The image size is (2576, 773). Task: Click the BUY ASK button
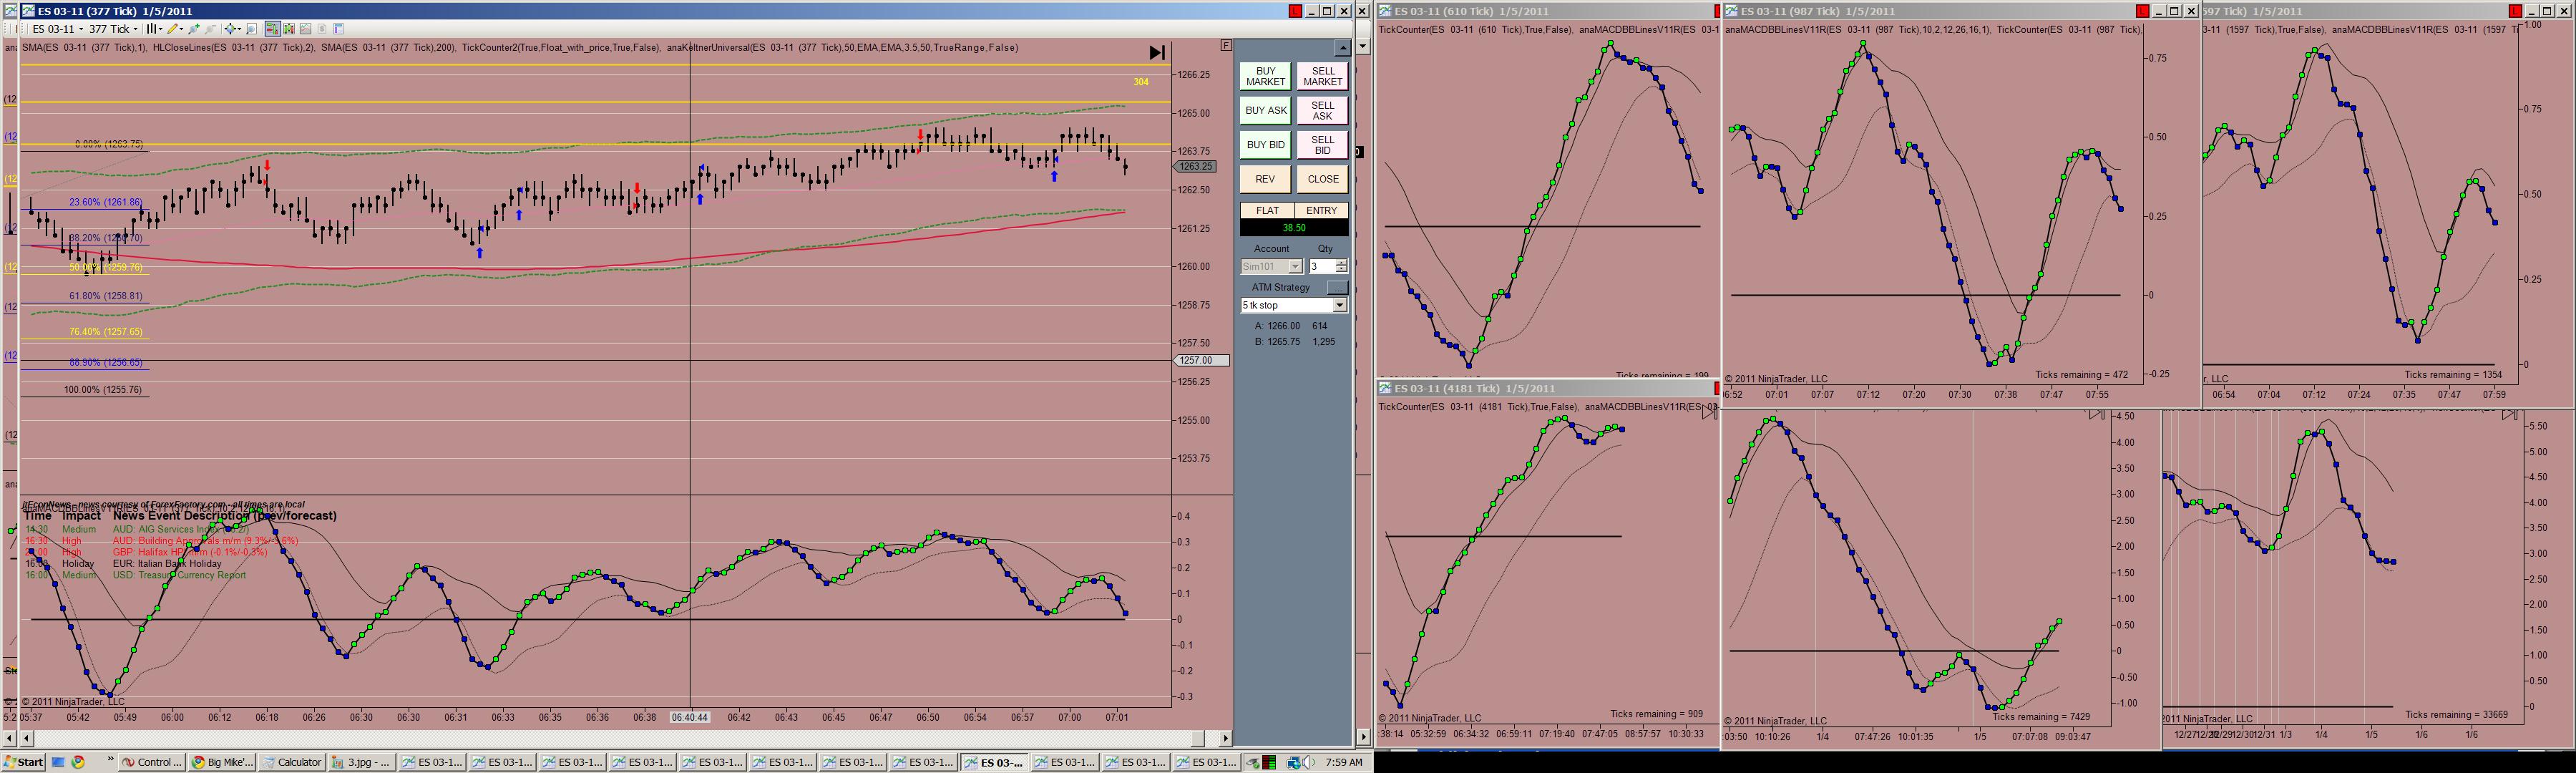click(1265, 110)
